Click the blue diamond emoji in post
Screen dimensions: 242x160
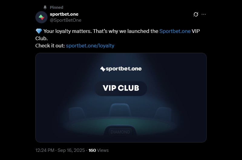pyautogui.click(x=39, y=31)
